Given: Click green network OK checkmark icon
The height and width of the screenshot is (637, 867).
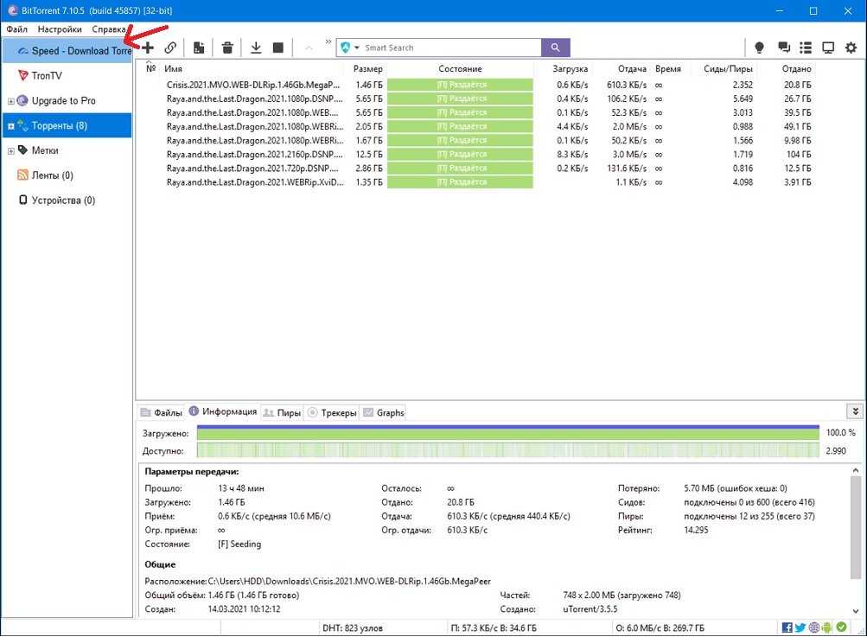Looking at the screenshot, I should click(x=841, y=627).
